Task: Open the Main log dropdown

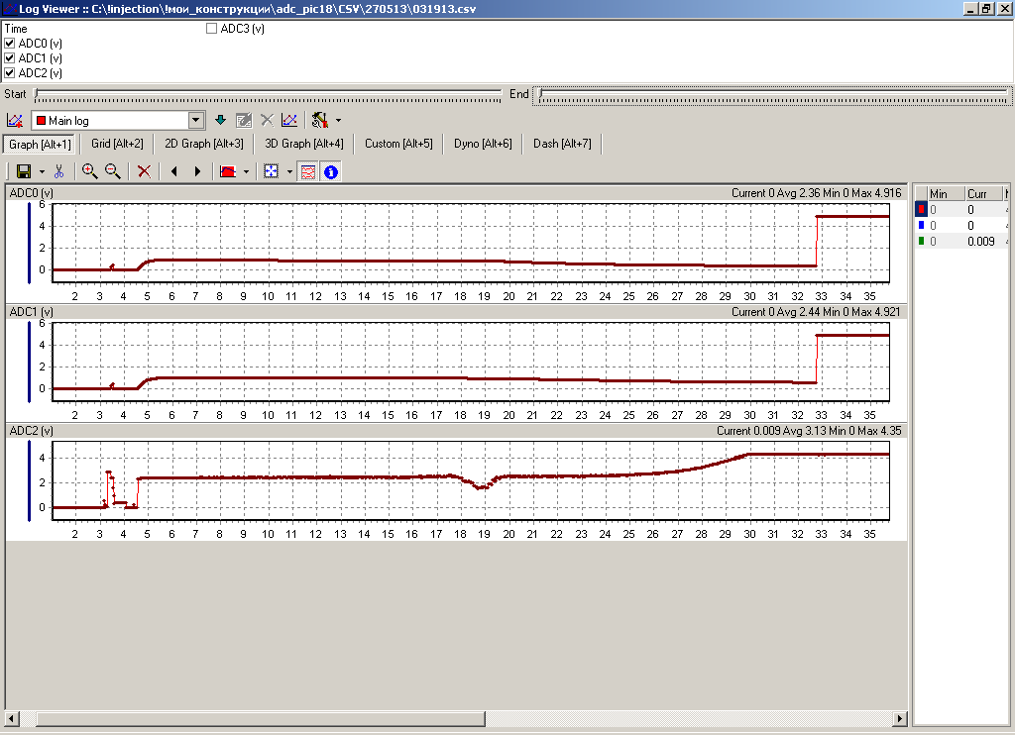Action: click(196, 121)
